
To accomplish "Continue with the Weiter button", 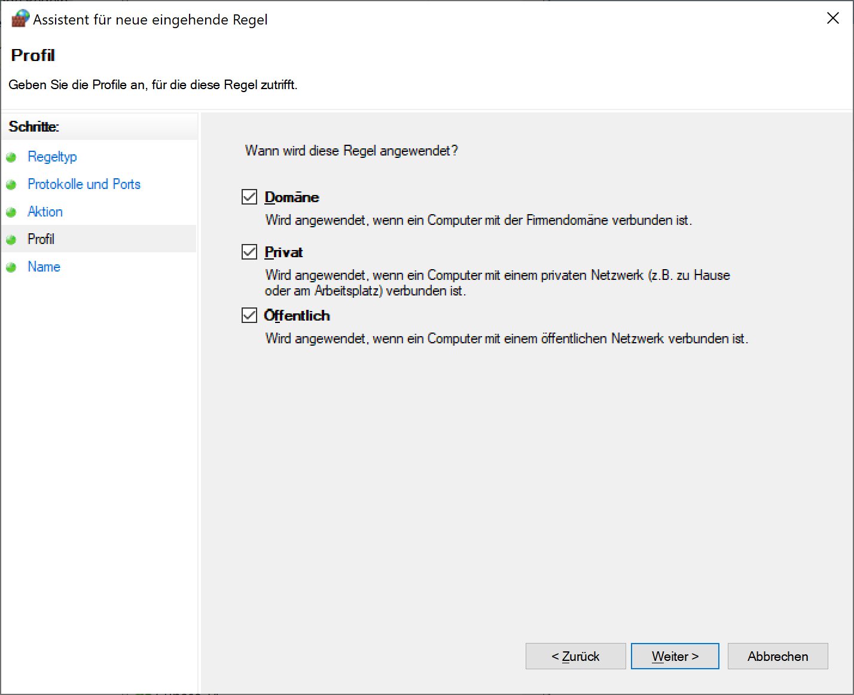I will coord(675,656).
